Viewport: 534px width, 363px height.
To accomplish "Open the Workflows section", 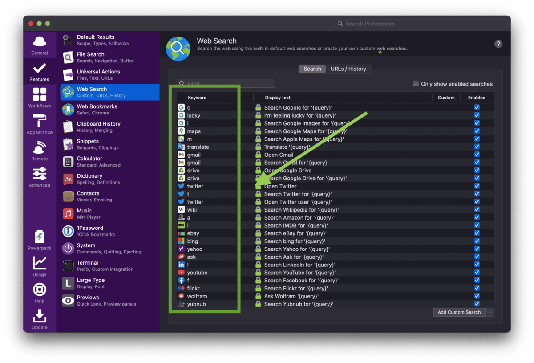I will coord(40,98).
